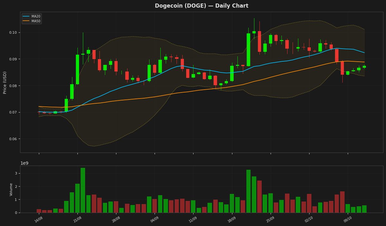Click the last green volume bar on the right

(364, 209)
